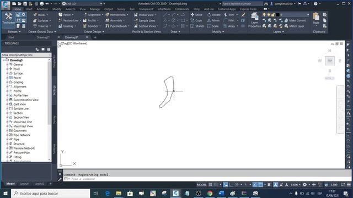353x198 pixels.
Task: Select the Scale tool
Action: tap(213, 26)
